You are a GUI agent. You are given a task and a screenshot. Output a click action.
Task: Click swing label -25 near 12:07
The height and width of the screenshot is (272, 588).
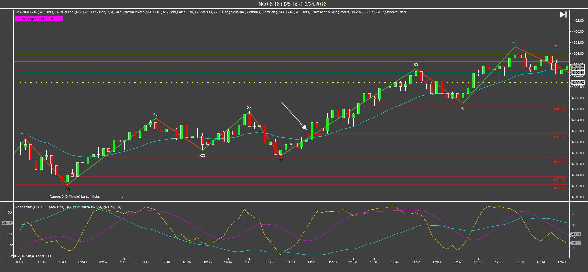tap(462, 109)
